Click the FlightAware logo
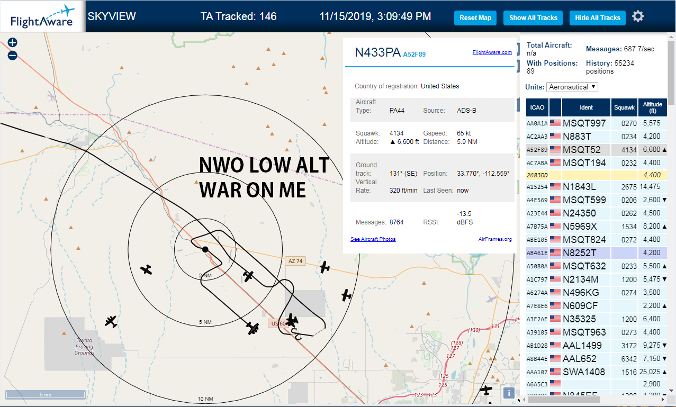Image resolution: width=676 pixels, height=407 pixels. 42,16
